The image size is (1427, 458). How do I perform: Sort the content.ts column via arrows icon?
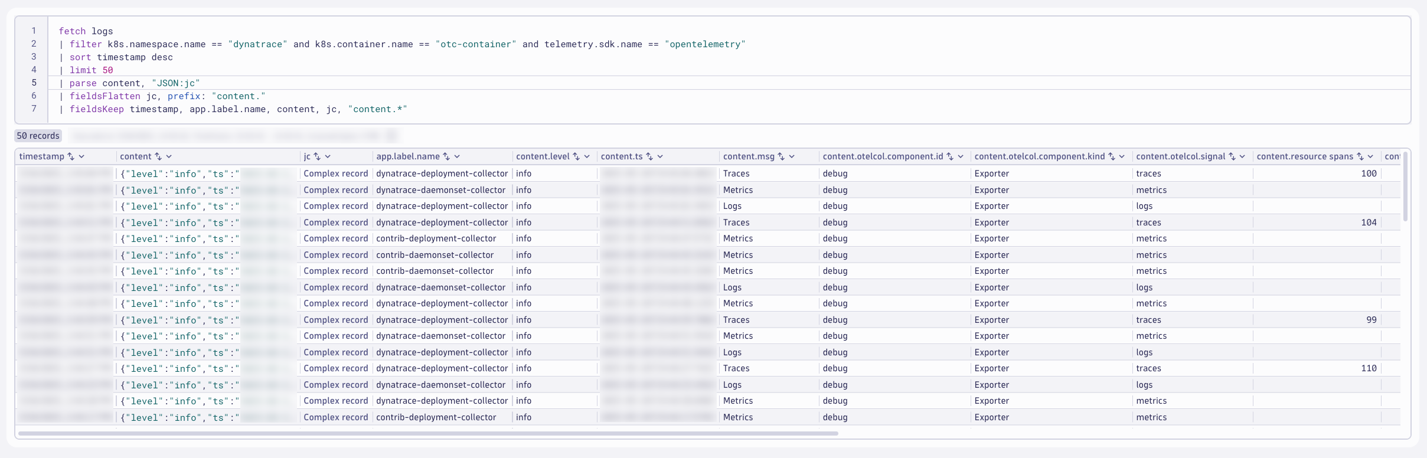(649, 156)
